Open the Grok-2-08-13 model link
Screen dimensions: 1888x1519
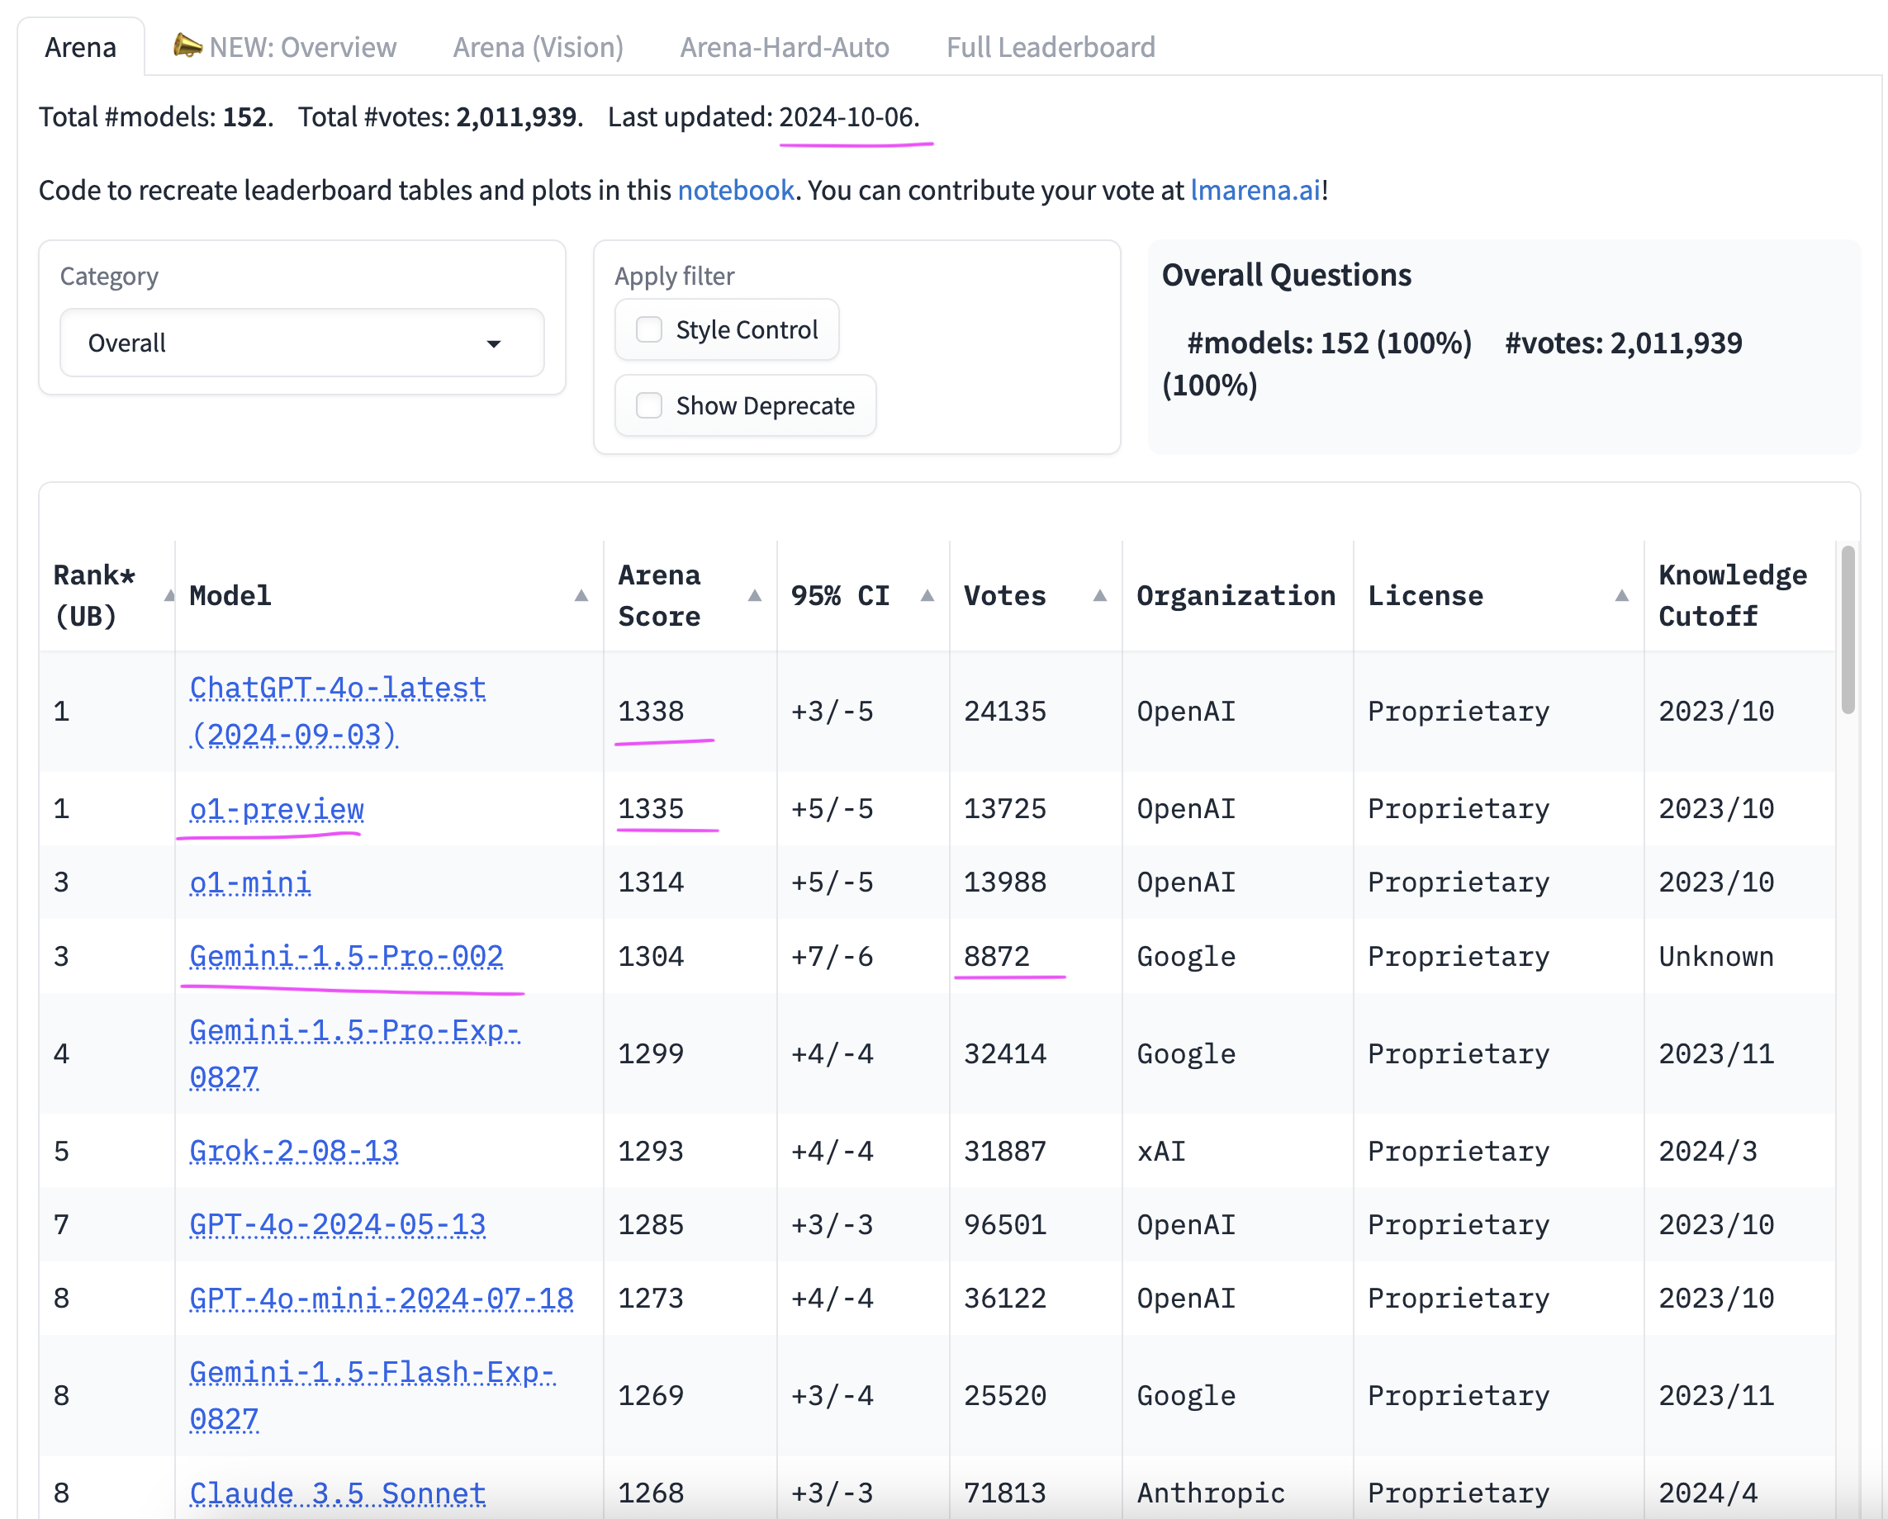click(x=293, y=1152)
